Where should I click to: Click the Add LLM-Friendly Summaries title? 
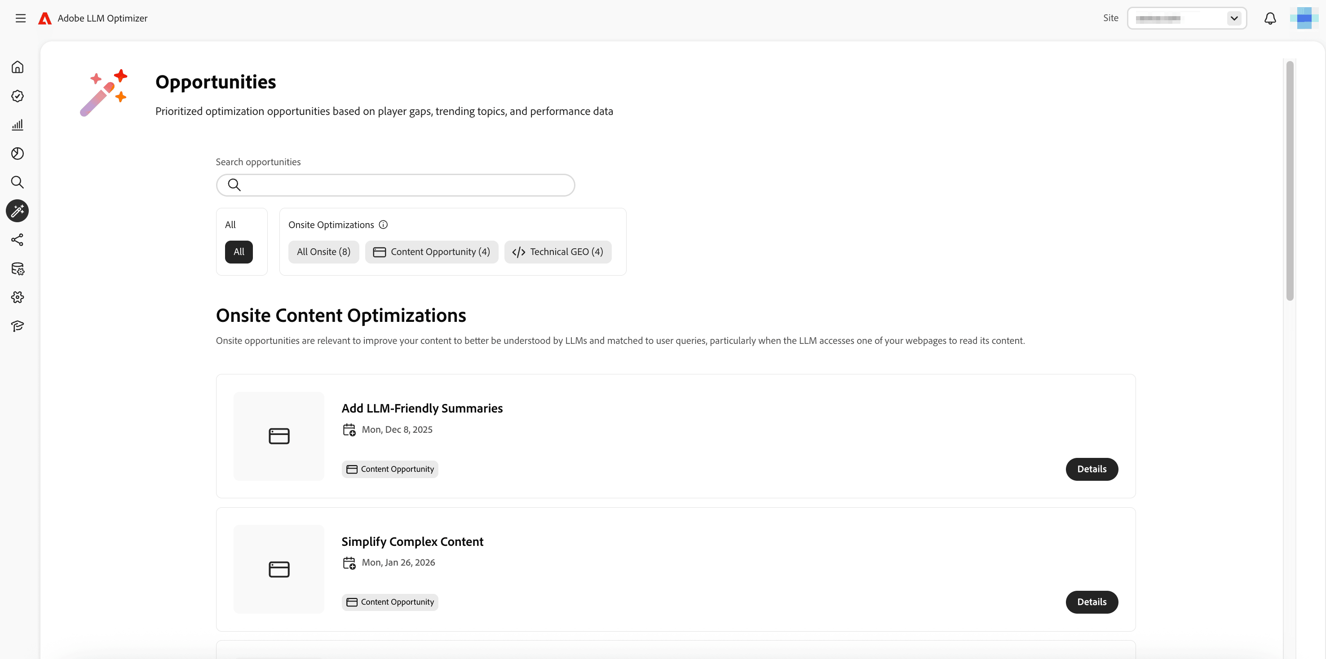pos(422,409)
